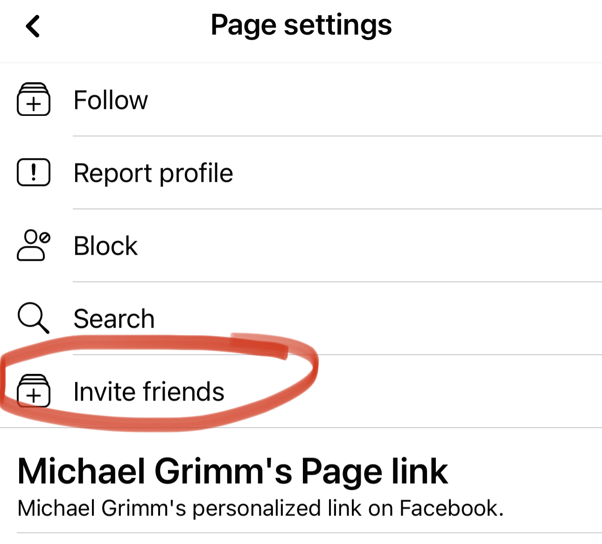
Task: Select the Follow menu label
Action: 111,100
